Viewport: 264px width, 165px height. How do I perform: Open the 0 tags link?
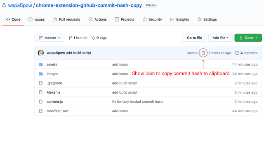[99, 38]
